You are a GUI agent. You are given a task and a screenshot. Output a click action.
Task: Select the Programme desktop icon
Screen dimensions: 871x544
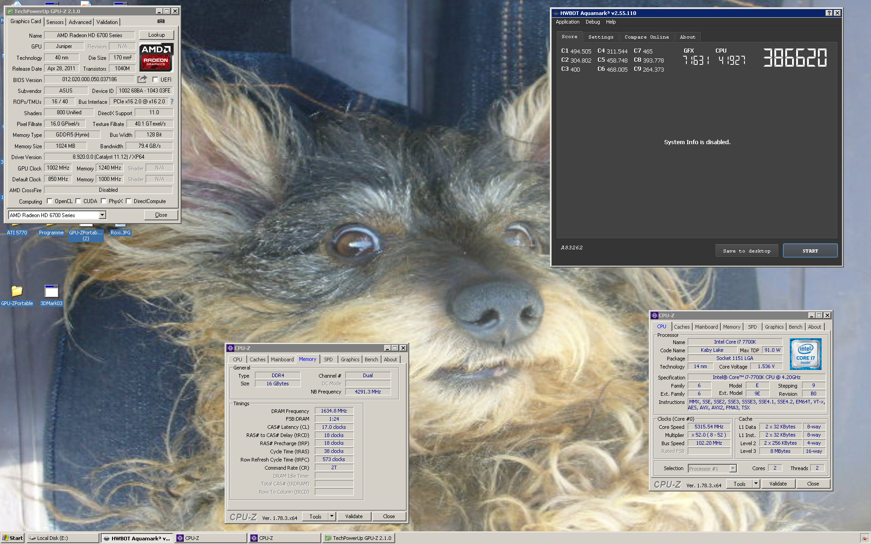(51, 233)
